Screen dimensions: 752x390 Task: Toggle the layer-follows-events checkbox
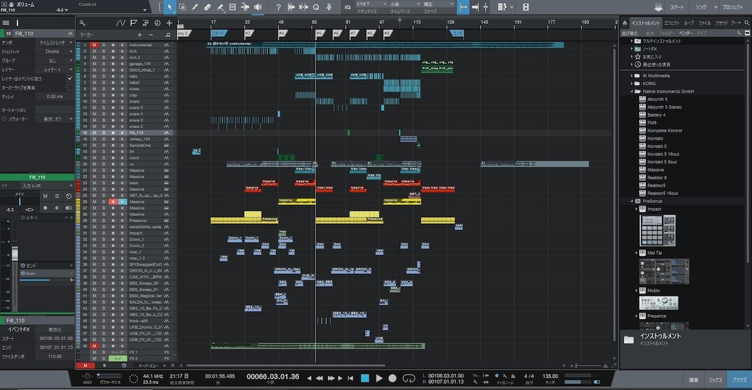[70, 79]
